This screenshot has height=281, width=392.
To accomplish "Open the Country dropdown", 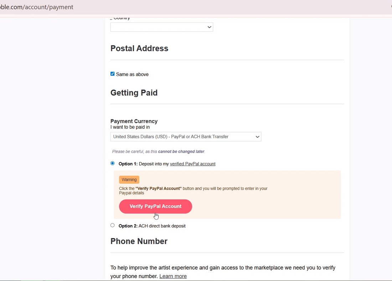I will tap(162, 27).
